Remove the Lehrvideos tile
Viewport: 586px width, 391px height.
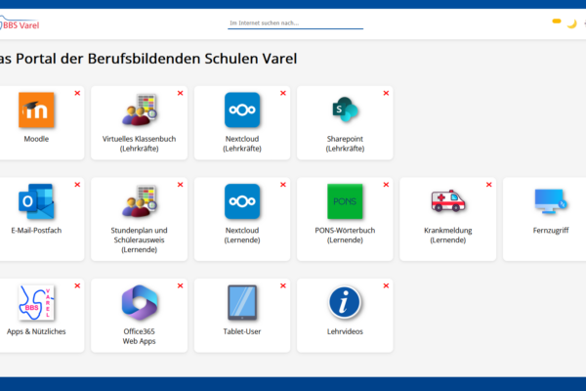pyautogui.click(x=386, y=285)
